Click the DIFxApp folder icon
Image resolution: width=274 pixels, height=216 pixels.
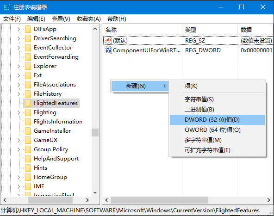[28, 29]
